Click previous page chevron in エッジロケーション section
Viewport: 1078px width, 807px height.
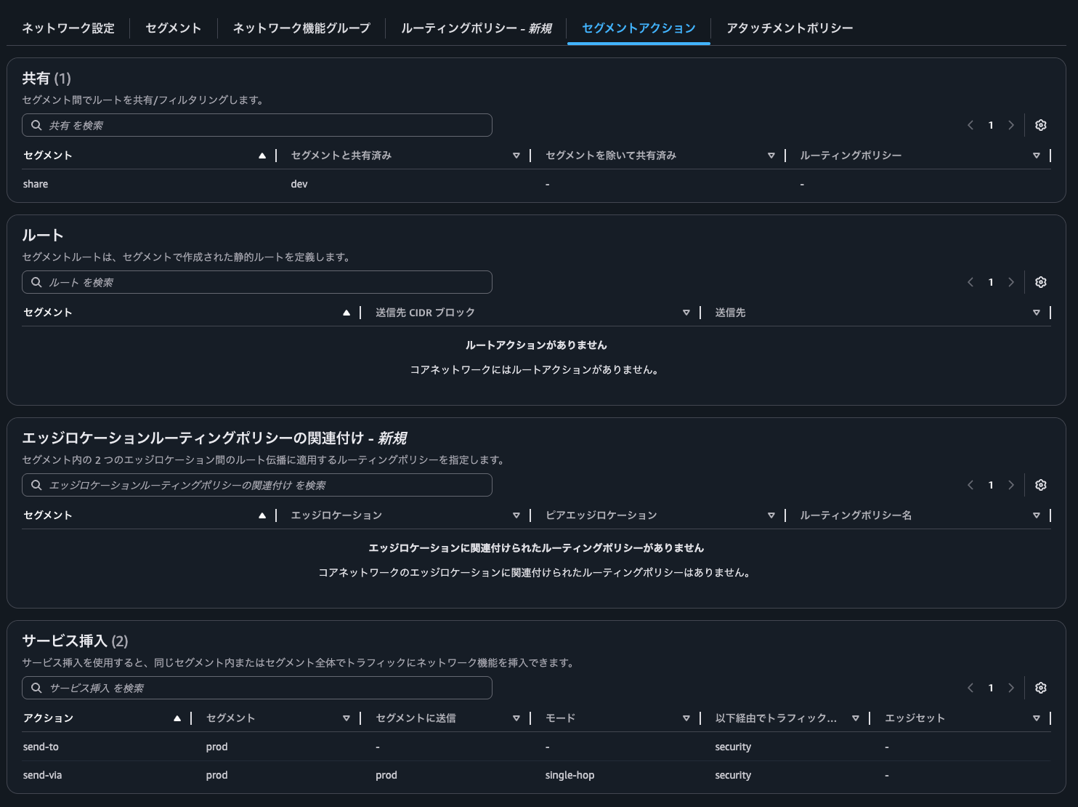[x=970, y=484]
